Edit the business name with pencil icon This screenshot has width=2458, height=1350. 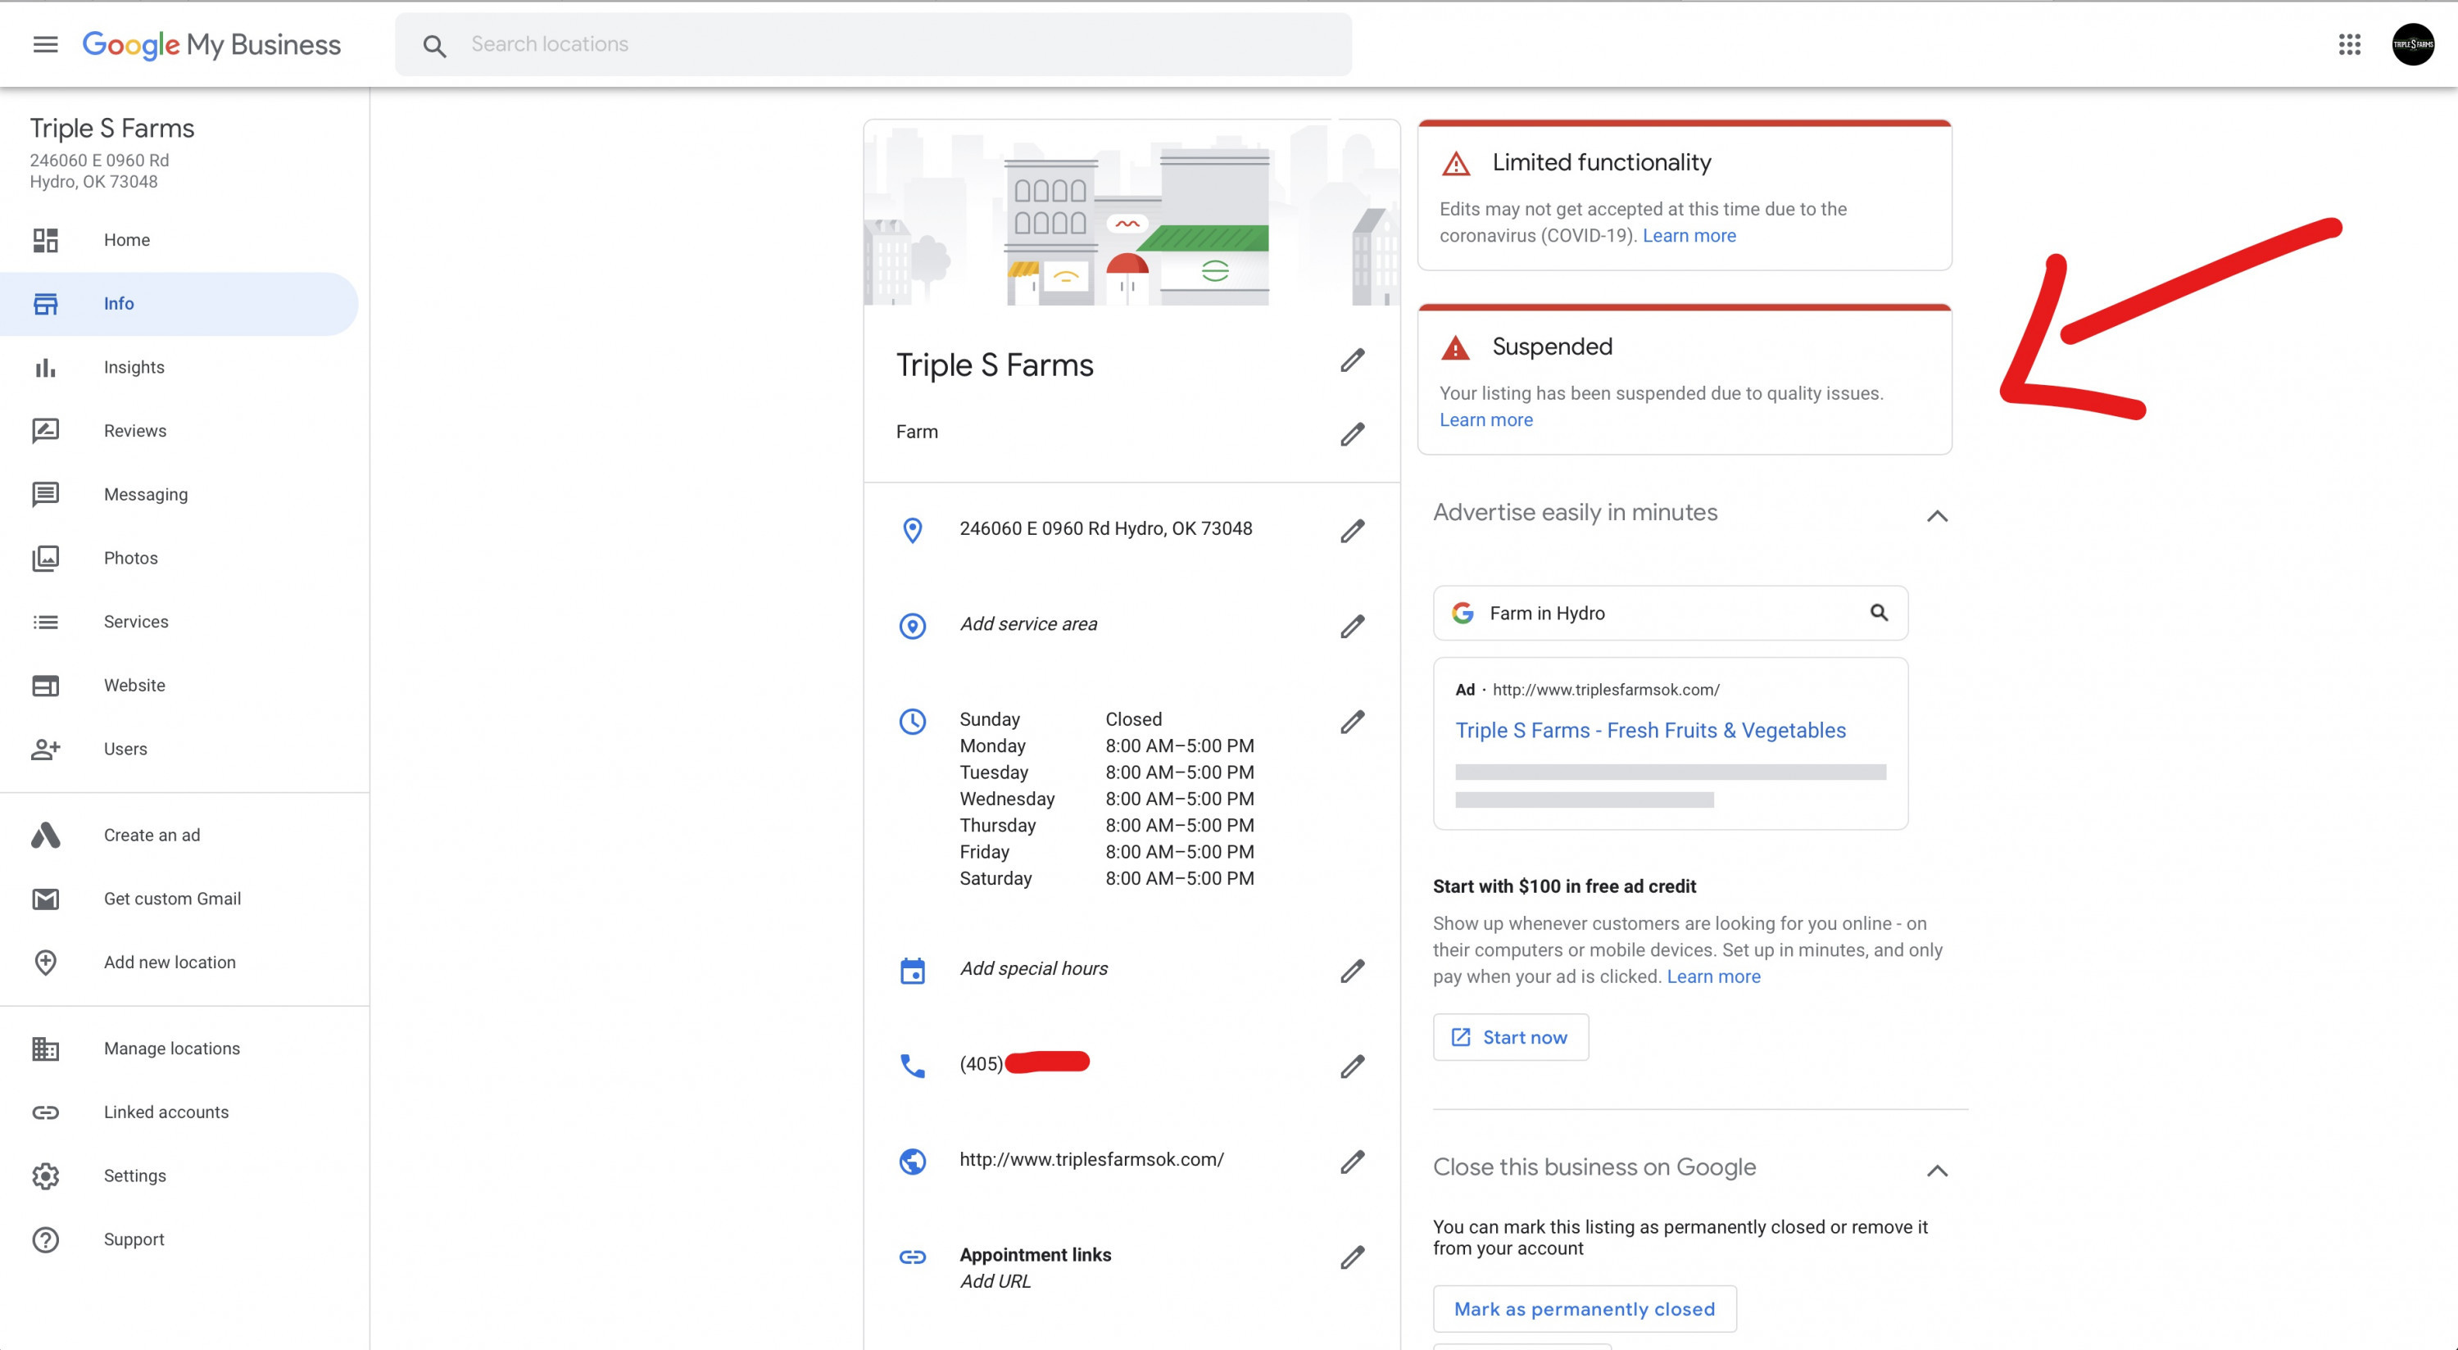pyautogui.click(x=1352, y=360)
